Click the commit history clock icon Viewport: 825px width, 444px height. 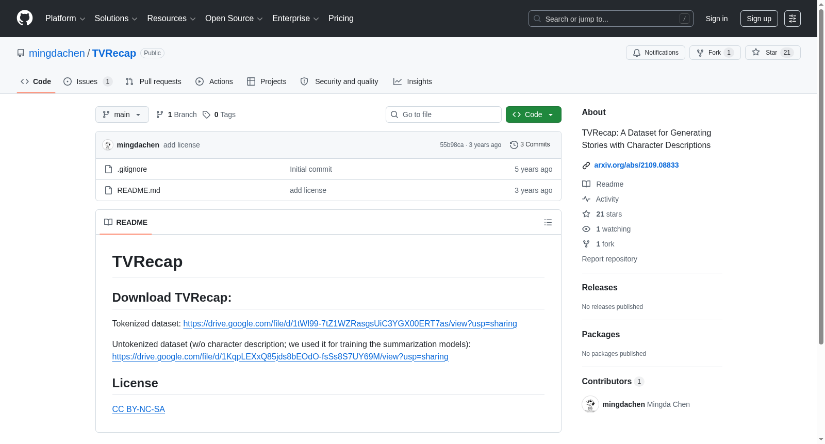pos(514,145)
